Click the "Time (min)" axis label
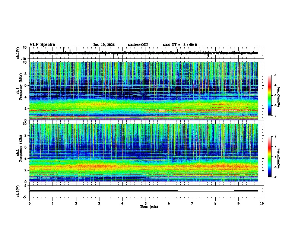Screen dimensions: 295x228 click(149, 207)
